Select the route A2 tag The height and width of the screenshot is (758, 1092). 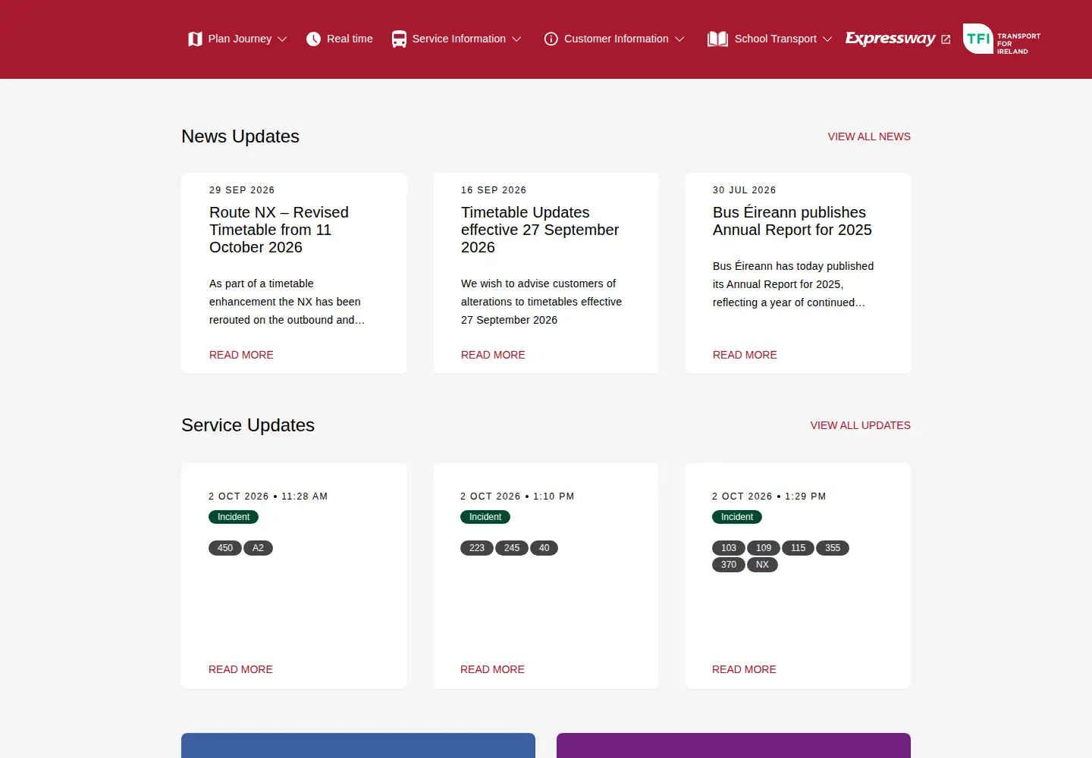[x=258, y=548]
